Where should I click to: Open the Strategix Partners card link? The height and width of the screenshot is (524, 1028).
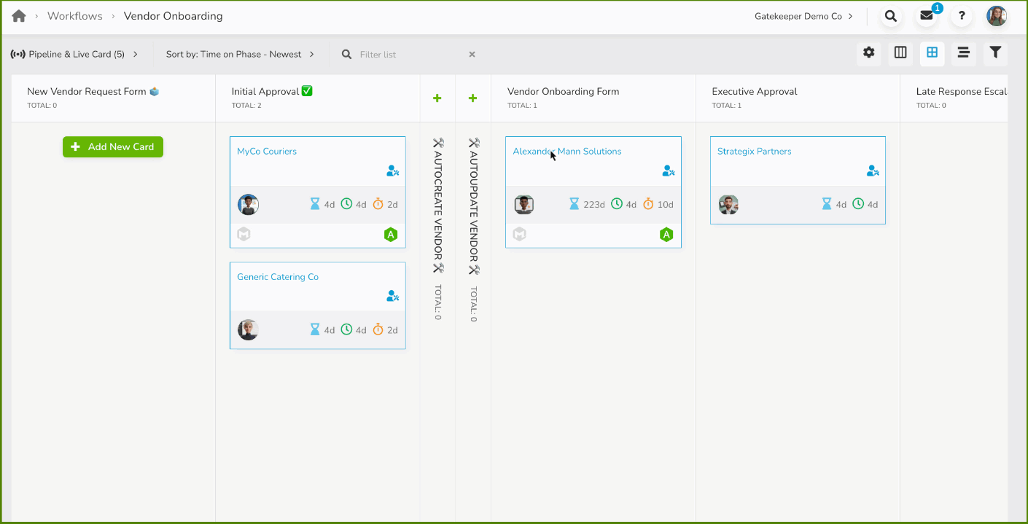754,152
